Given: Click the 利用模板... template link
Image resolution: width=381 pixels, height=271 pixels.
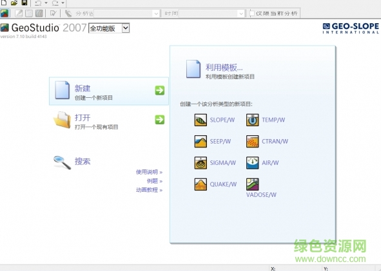Looking at the screenshot, I should coord(224,68).
